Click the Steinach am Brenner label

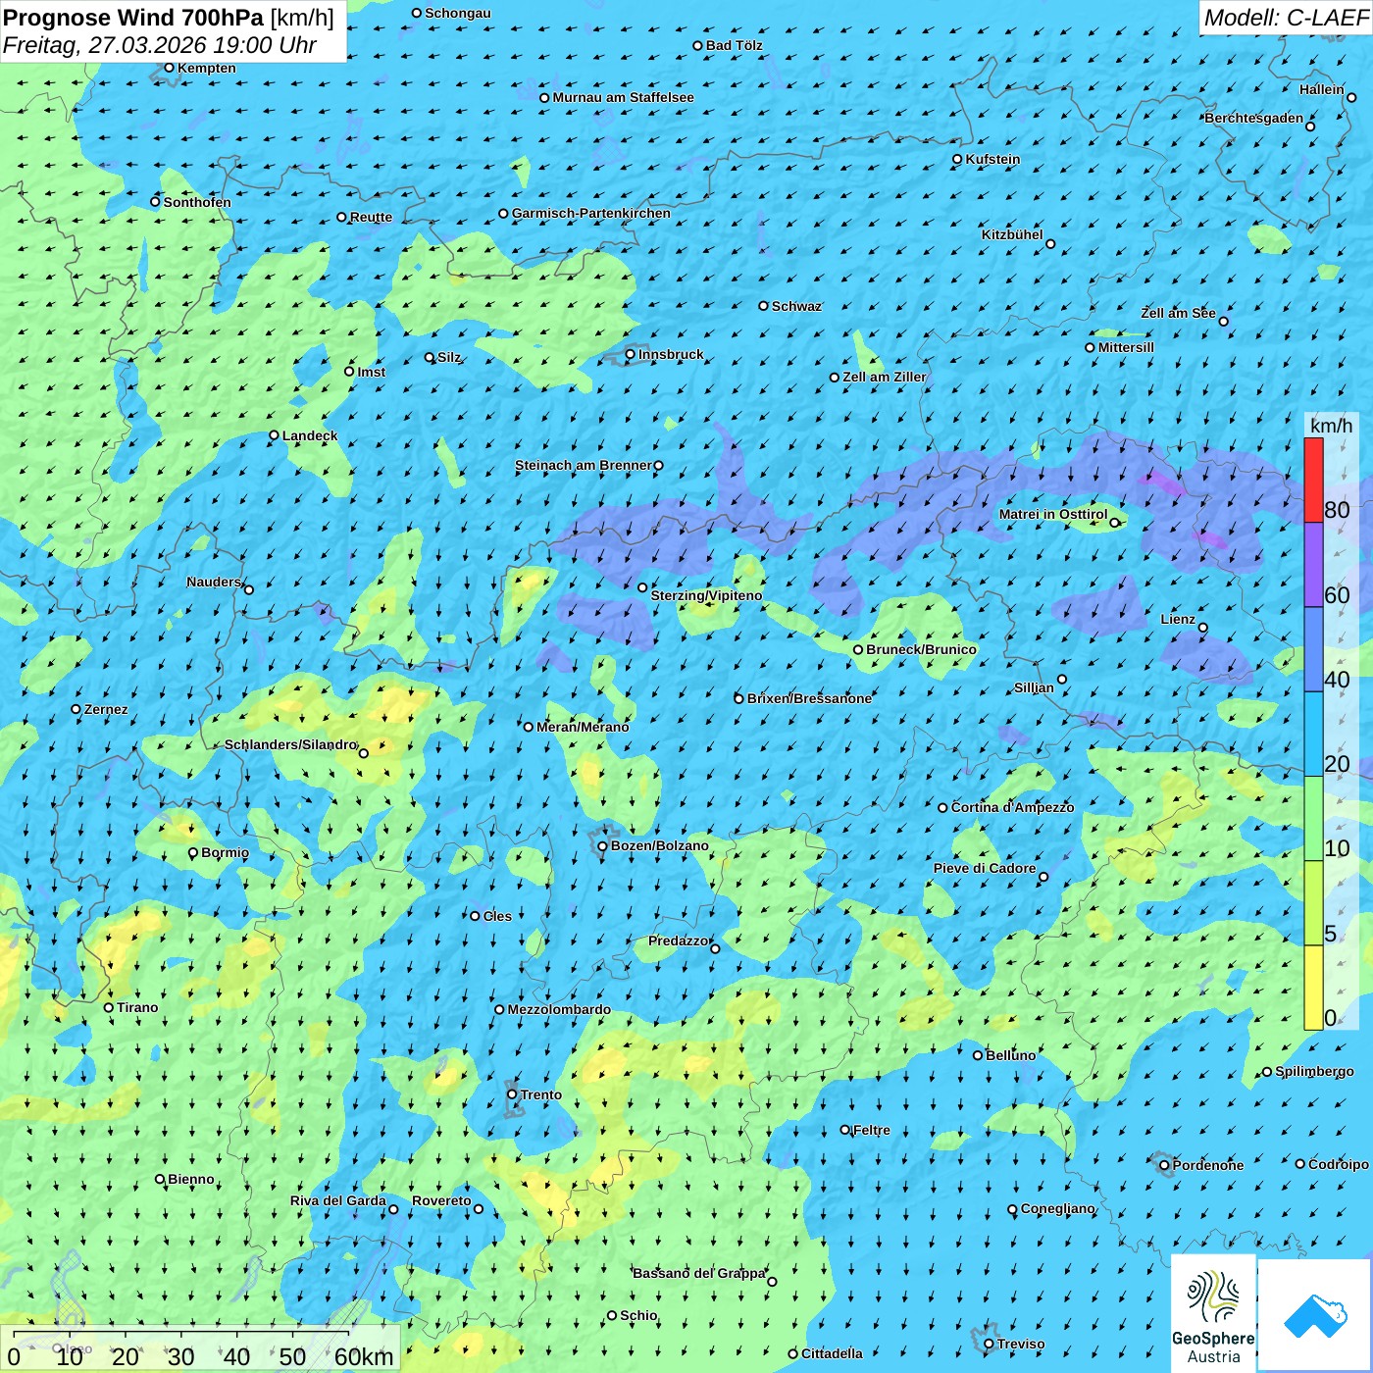pos(583,465)
